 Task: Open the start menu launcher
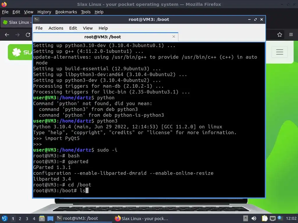point(5,218)
